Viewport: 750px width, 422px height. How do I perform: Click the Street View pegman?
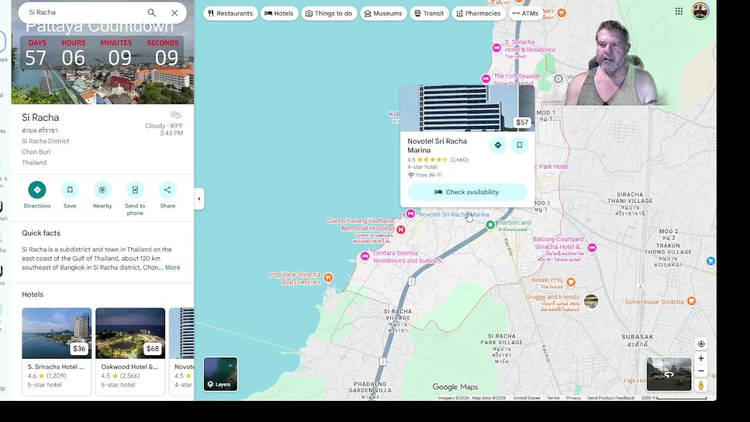701,385
